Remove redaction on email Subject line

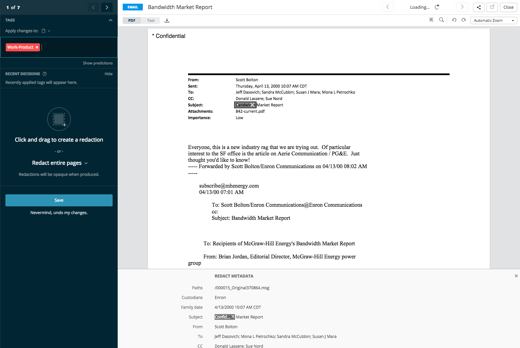point(252,105)
